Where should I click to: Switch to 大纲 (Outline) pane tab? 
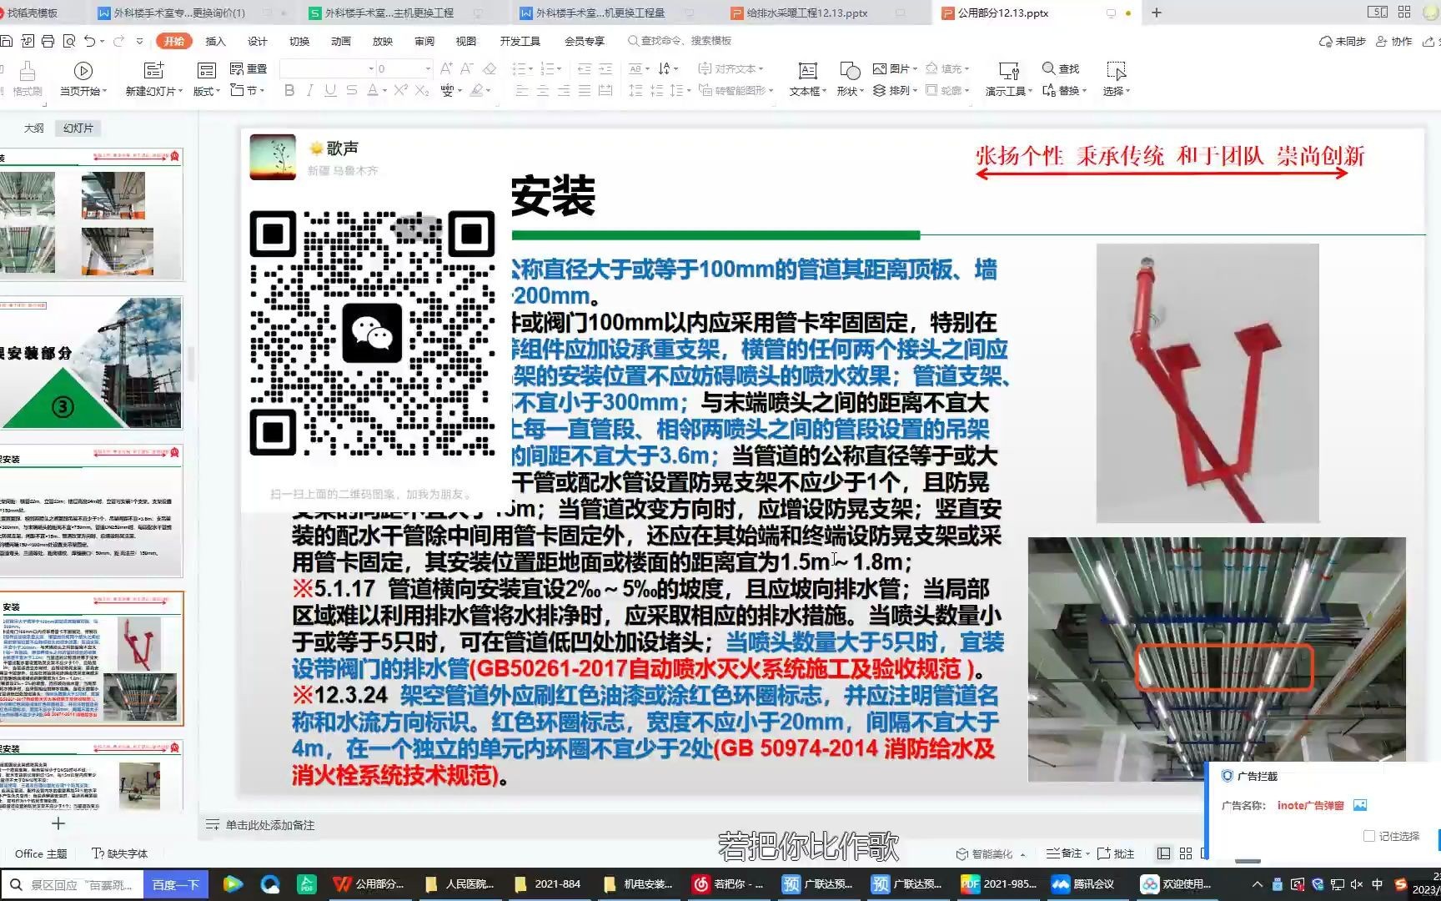tap(33, 128)
